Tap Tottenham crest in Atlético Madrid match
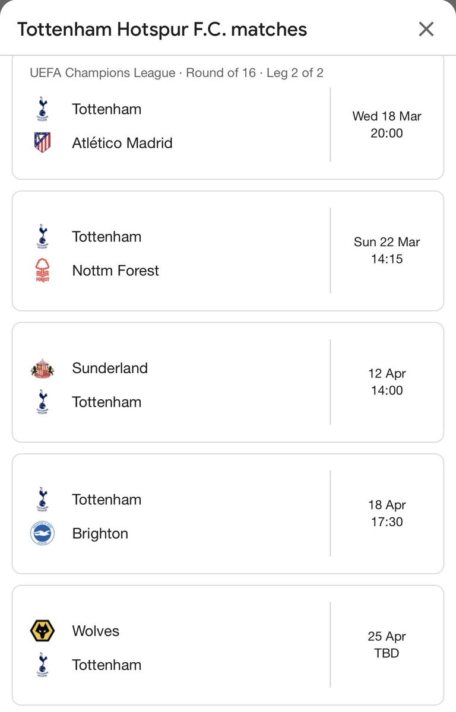 pyautogui.click(x=42, y=109)
